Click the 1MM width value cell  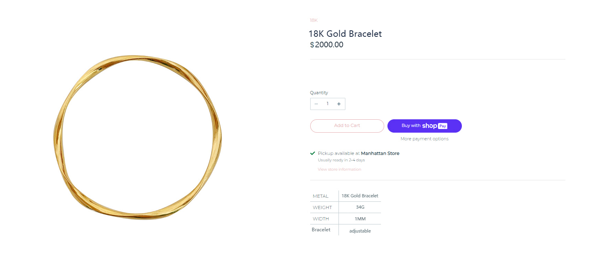(360, 218)
